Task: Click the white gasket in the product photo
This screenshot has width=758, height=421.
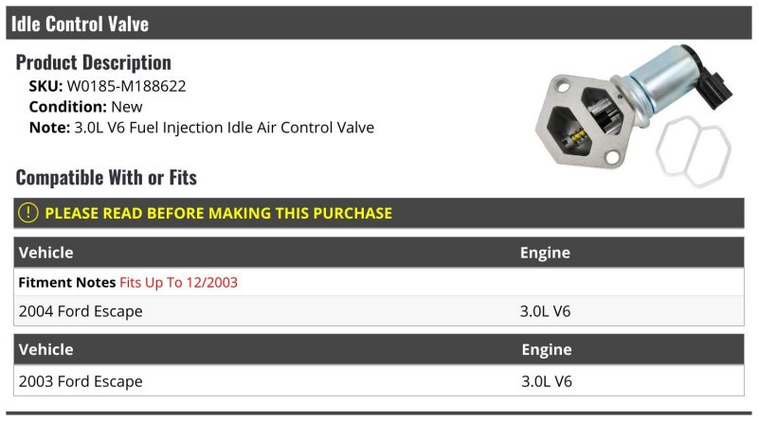Action: point(694,151)
